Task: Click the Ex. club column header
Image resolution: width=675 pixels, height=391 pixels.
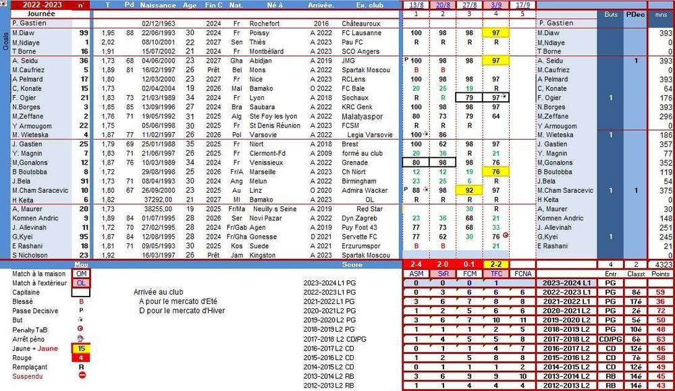Action: tap(370, 5)
